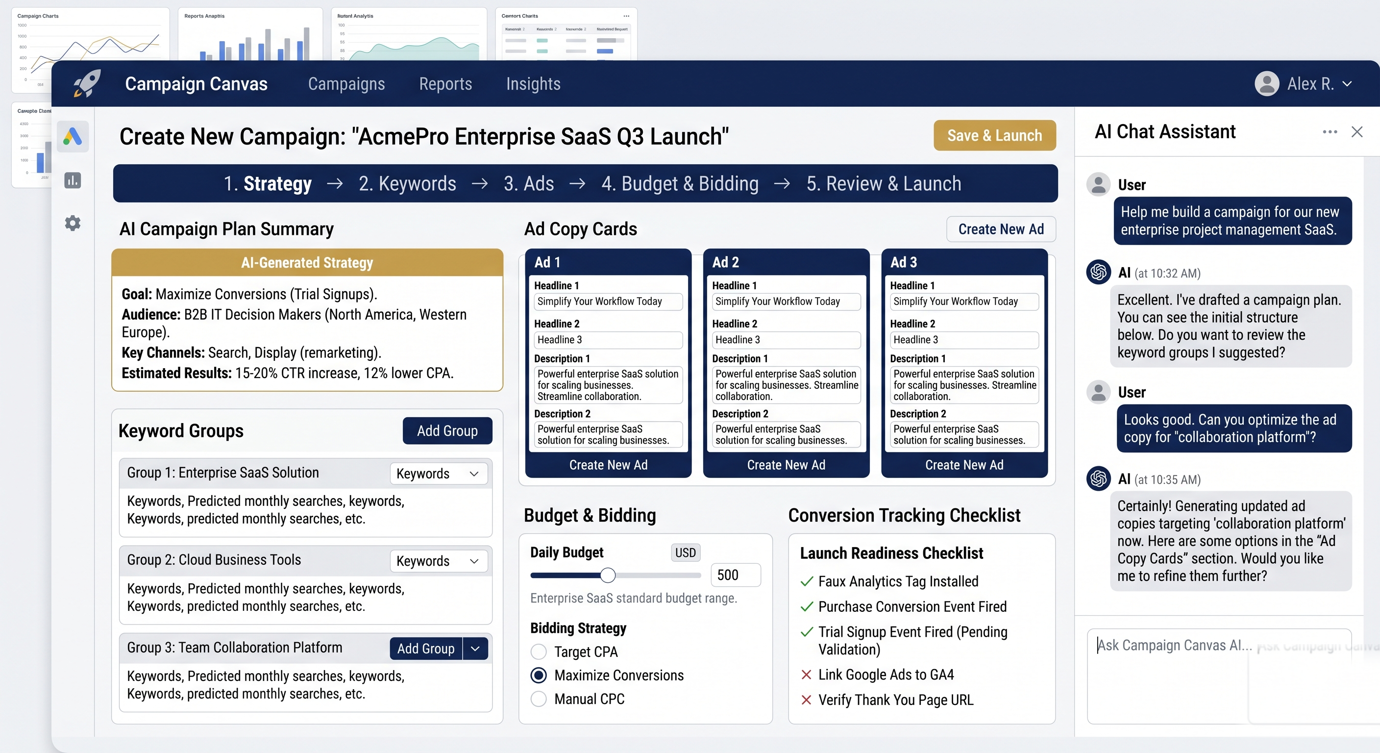
Task: Click Create New Ad under Ad 2
Action: (786, 465)
